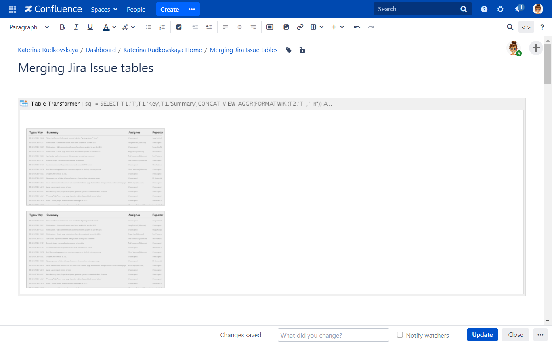Screen dimensions: 552x344
Task: Enable the Notify watchers checkbox
Action: [400, 335]
